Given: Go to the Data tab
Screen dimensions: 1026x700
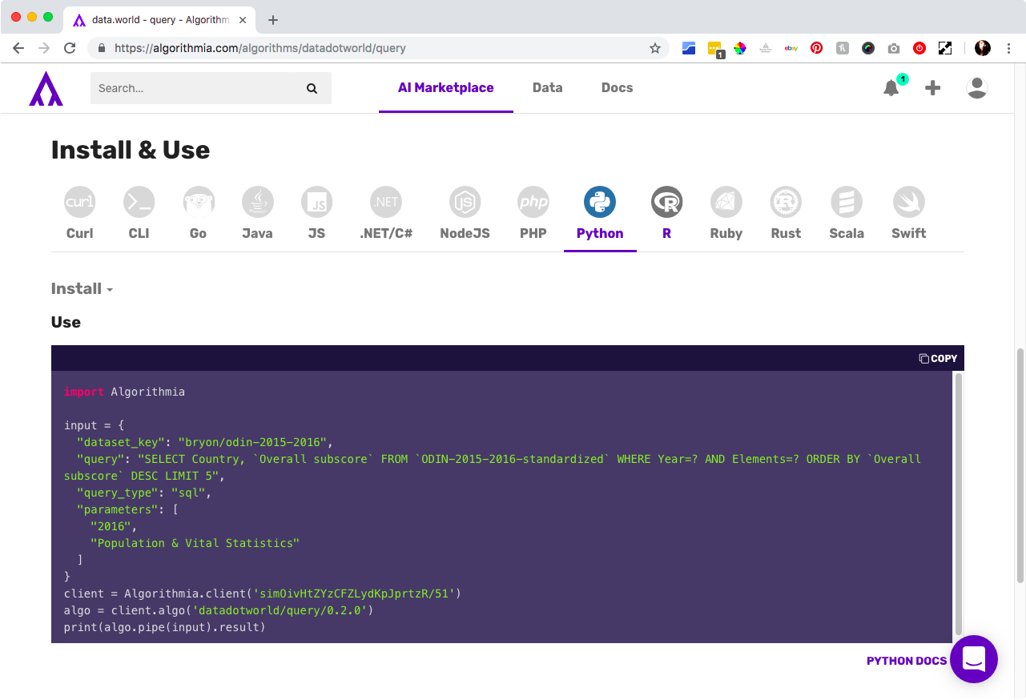Looking at the screenshot, I should tap(548, 88).
